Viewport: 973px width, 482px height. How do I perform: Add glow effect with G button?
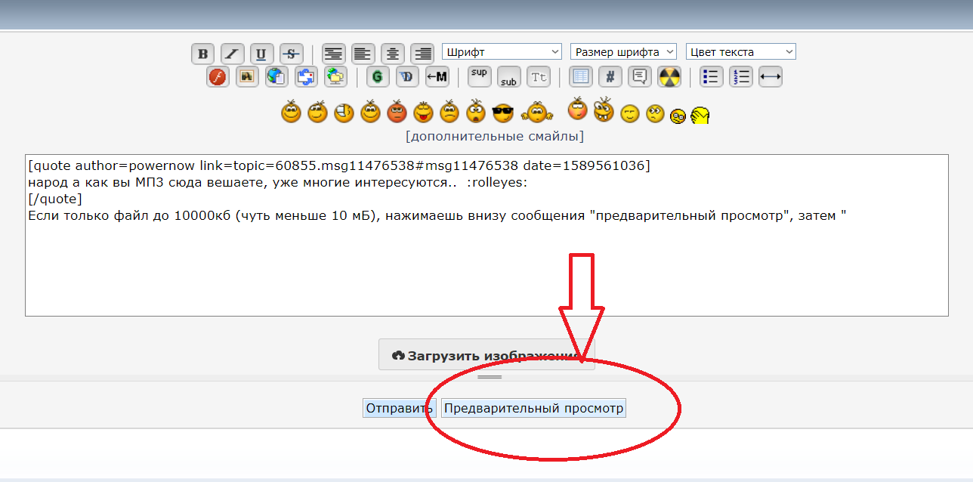point(378,76)
